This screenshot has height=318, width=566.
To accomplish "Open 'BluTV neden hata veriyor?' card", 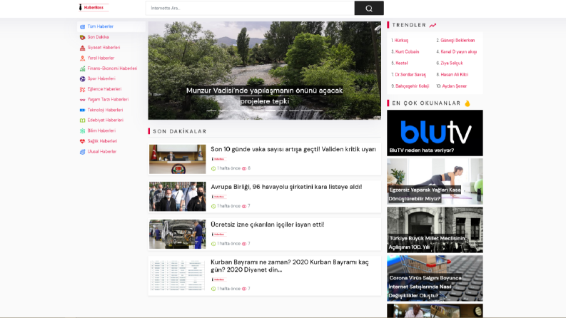I will (435, 133).
